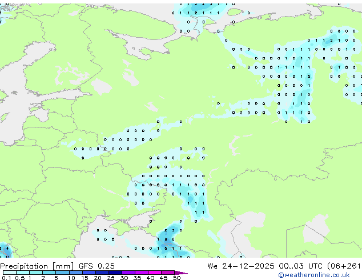Click the '50' legend scale label
Viewport: 362px width, 280px height.
[x=176, y=278]
